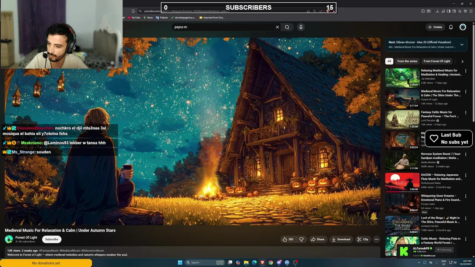Screen dimensions: 475x267
Task: Open OBS Studio from taskbar
Action: pos(295,263)
